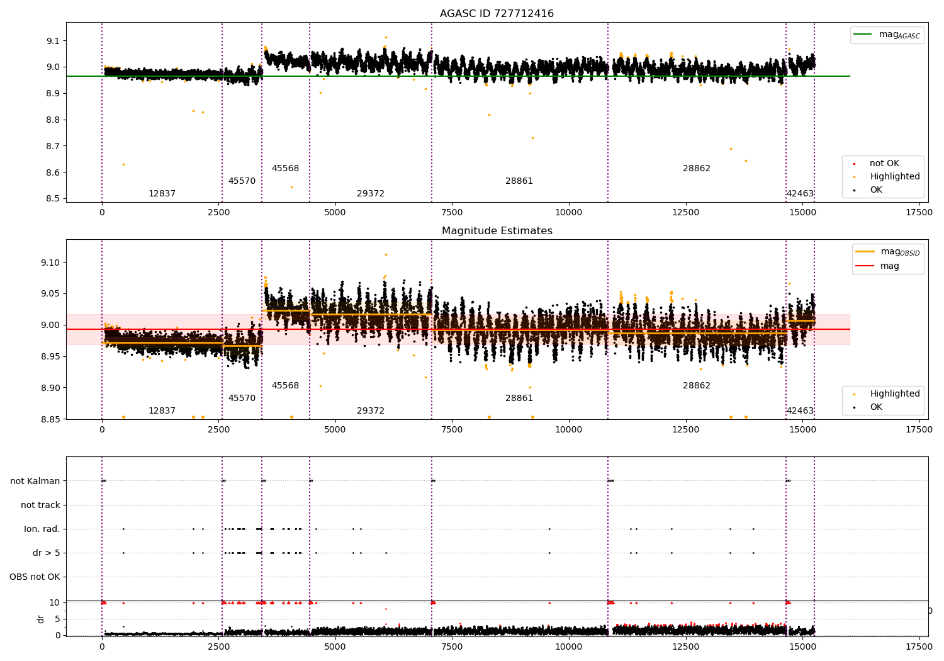Image resolution: width=944 pixels, height=661 pixels.
Task: Click the mag OBSID label in the middle legend
Action: [x=900, y=252]
